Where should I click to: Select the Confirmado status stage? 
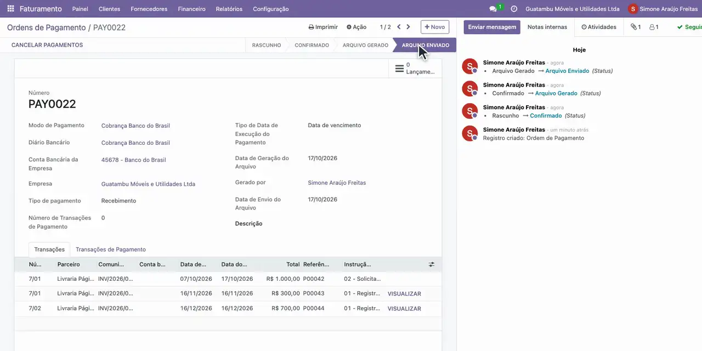312,45
